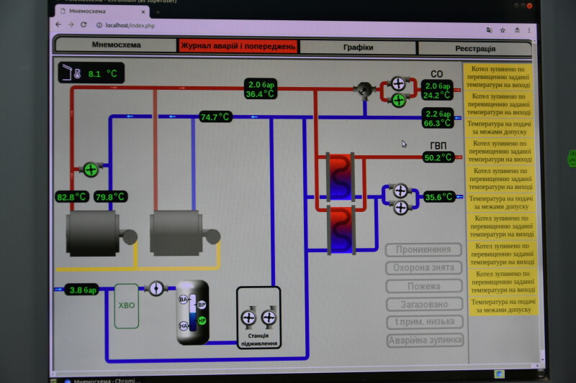Click the upper СО circulation pump
576x383 pixels.
point(398,83)
